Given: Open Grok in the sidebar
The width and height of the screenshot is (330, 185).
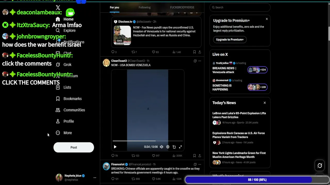Looking at the screenshot, I should click(64, 64).
